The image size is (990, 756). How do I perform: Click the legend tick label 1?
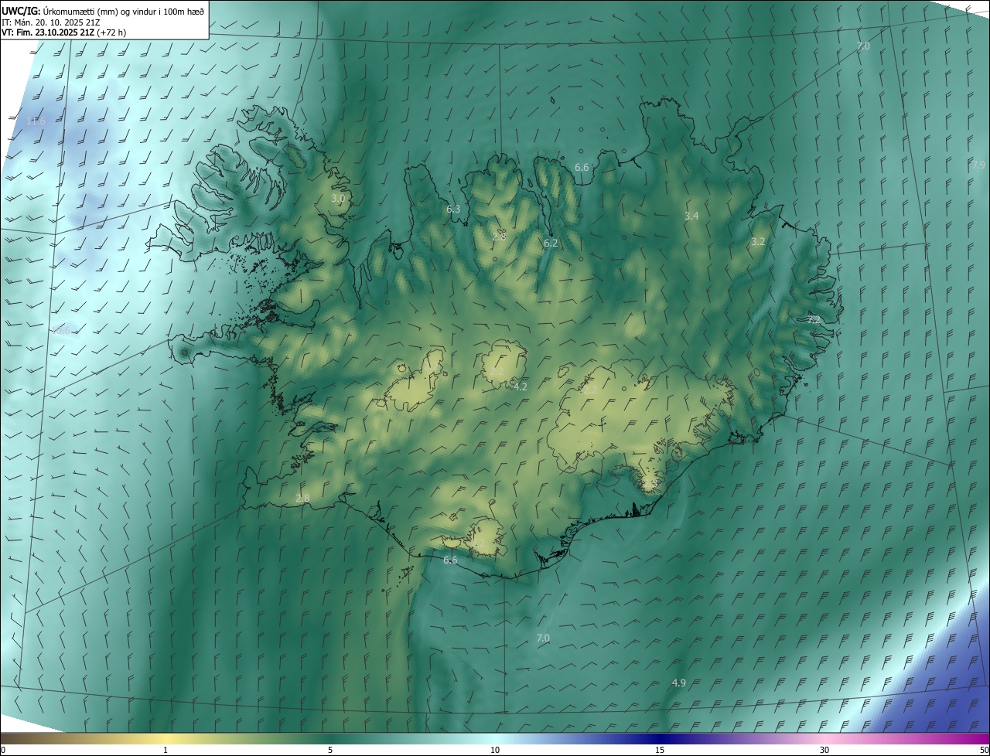pos(166,750)
